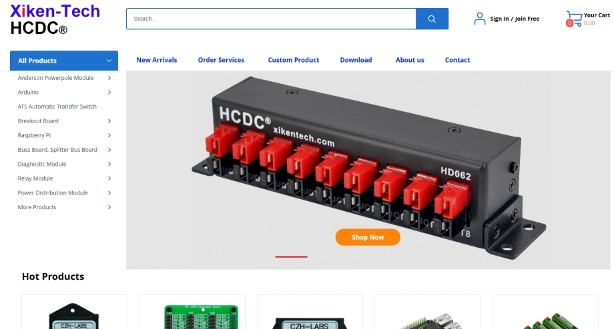This screenshot has width=614, height=329.
Task: Expand the Relay Module submenu arrow
Action: point(109,178)
